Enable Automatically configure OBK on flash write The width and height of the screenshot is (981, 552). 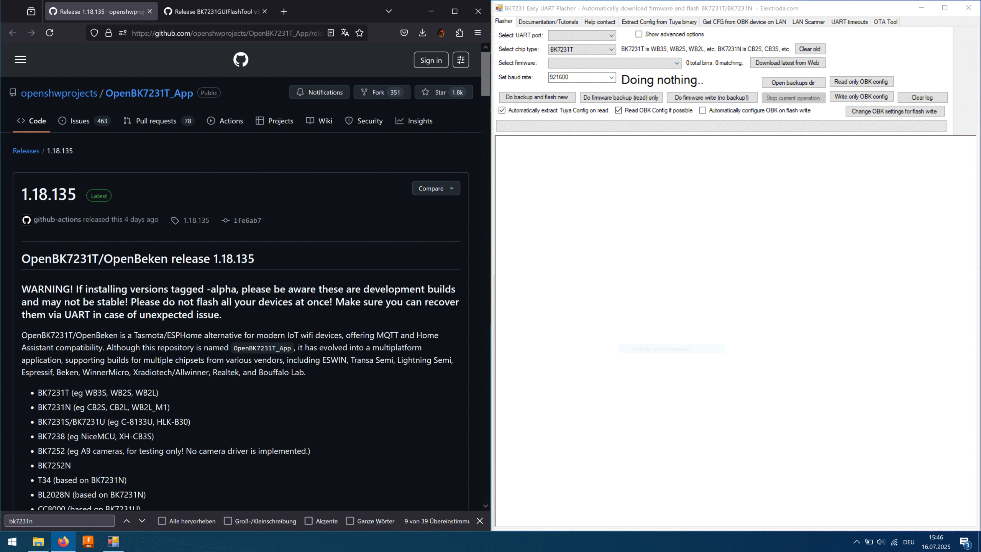pos(703,110)
